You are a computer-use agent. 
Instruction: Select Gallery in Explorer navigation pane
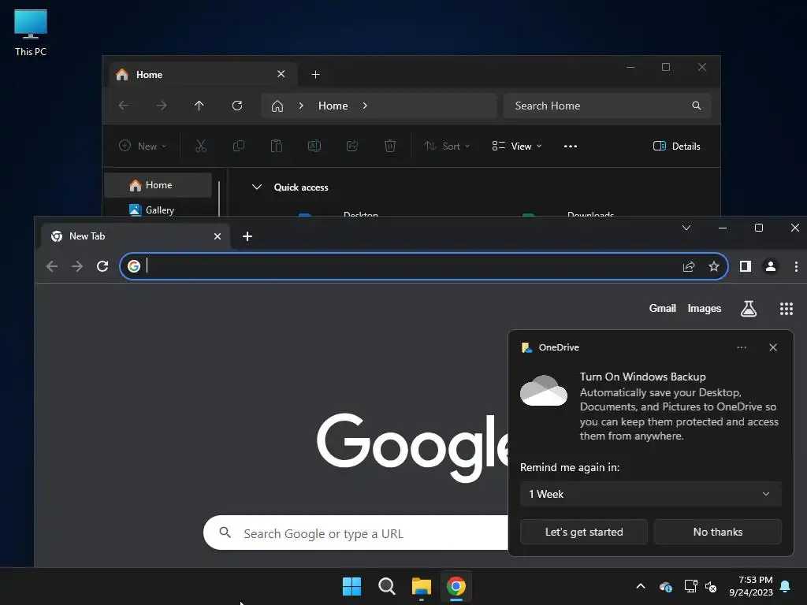[x=158, y=210]
